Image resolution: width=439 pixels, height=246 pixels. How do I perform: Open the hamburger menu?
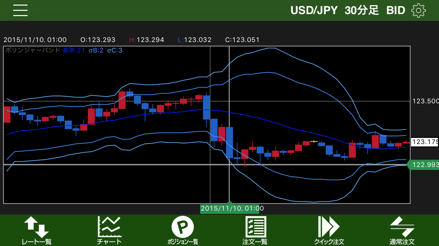click(20, 10)
